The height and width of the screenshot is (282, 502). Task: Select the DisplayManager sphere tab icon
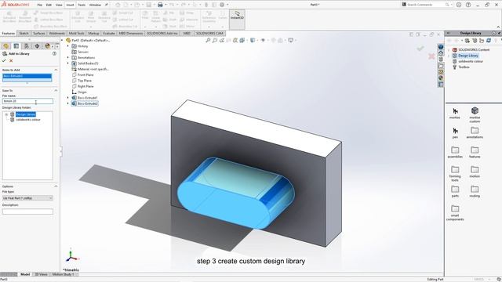pos(47,46)
